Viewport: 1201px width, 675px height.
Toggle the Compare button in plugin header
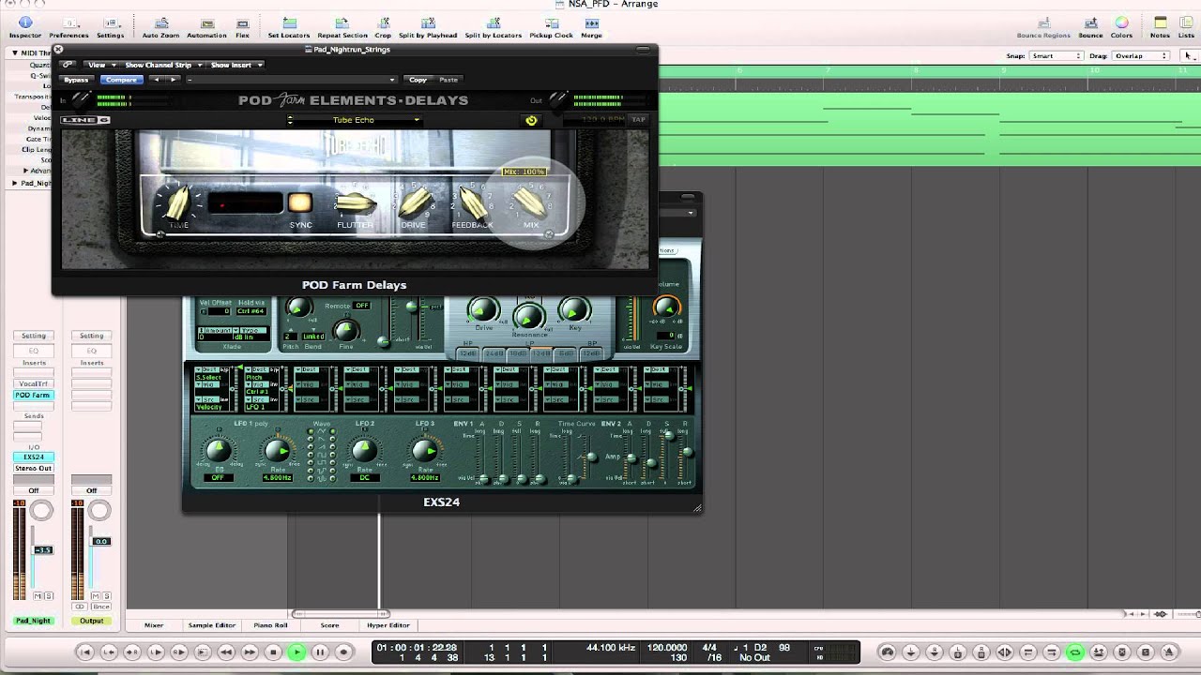pos(121,80)
